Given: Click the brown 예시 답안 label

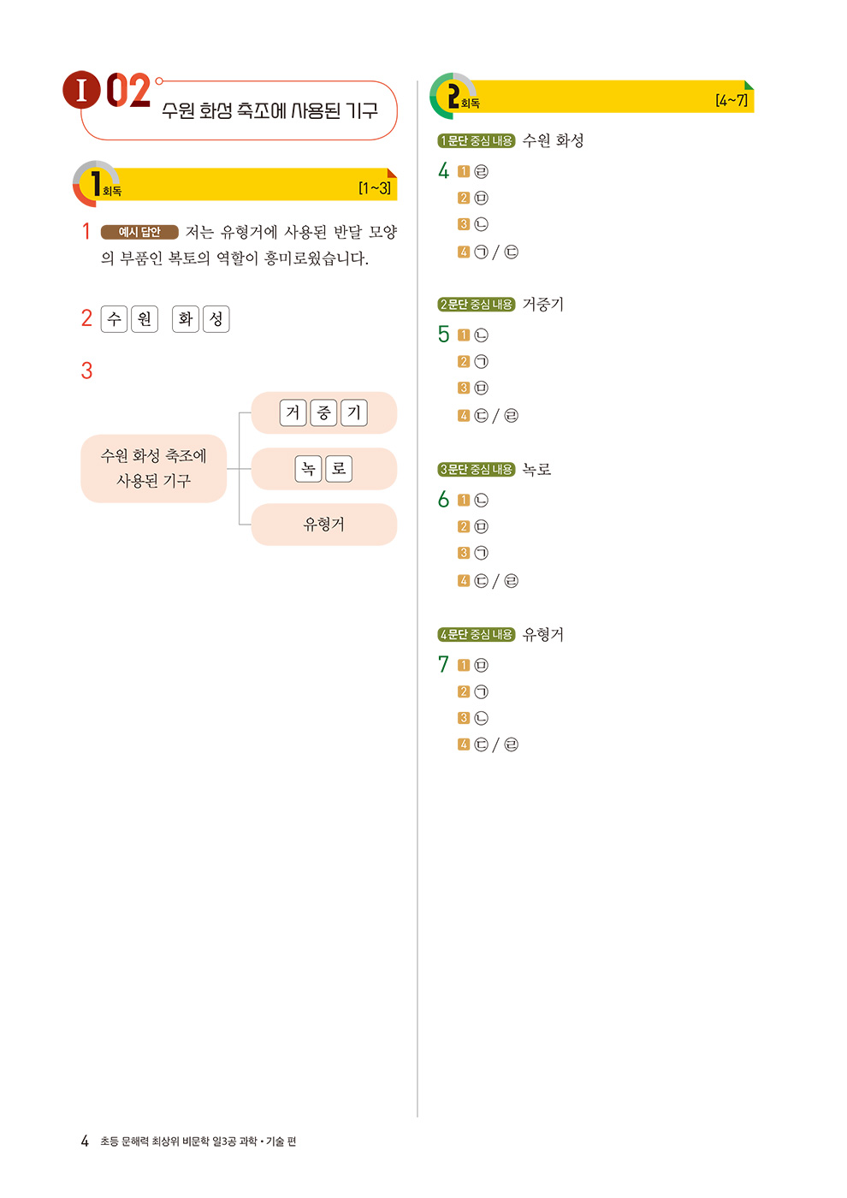Looking at the screenshot, I should click(x=139, y=232).
